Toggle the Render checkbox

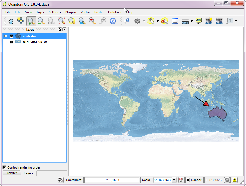click(x=188, y=180)
